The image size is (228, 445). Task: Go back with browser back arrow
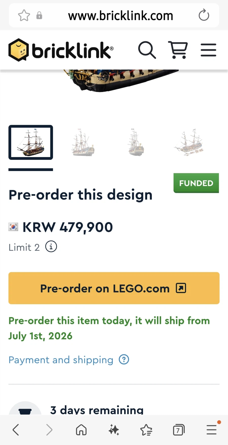pyautogui.click(x=16, y=430)
